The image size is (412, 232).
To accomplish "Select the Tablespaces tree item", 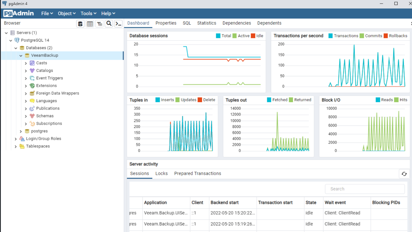I will 38,146.
